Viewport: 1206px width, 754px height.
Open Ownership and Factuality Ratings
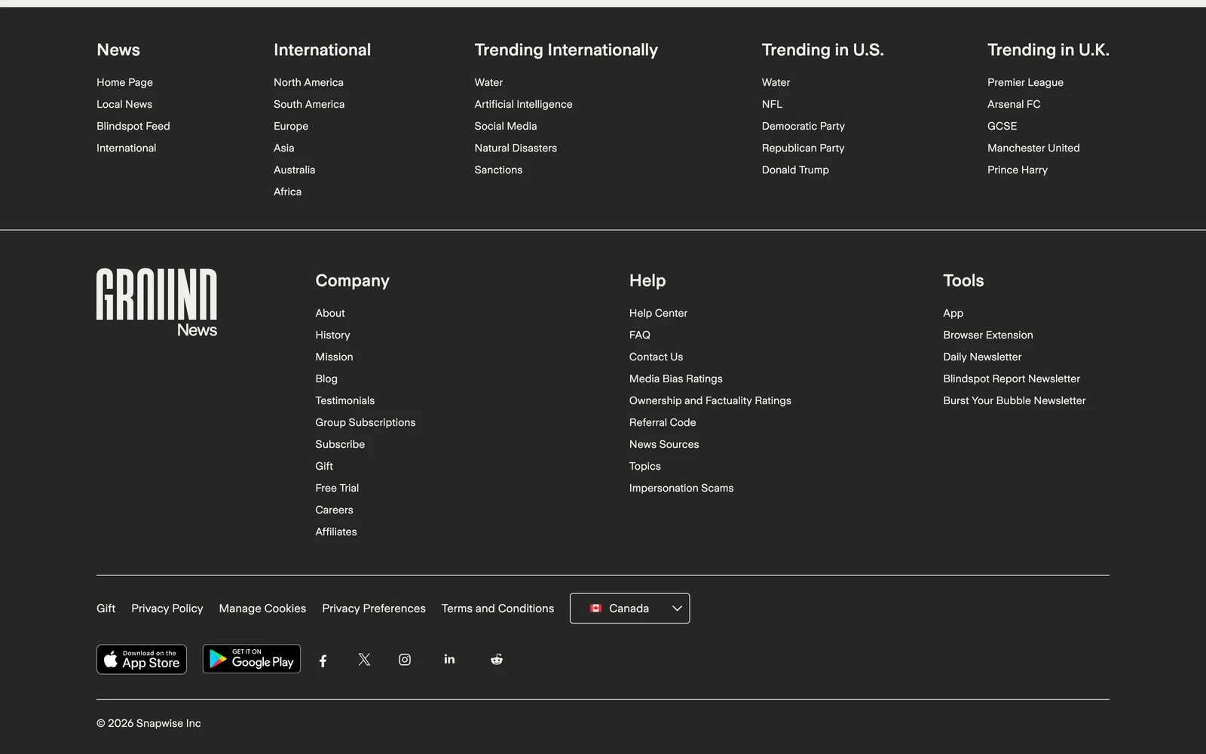710,400
